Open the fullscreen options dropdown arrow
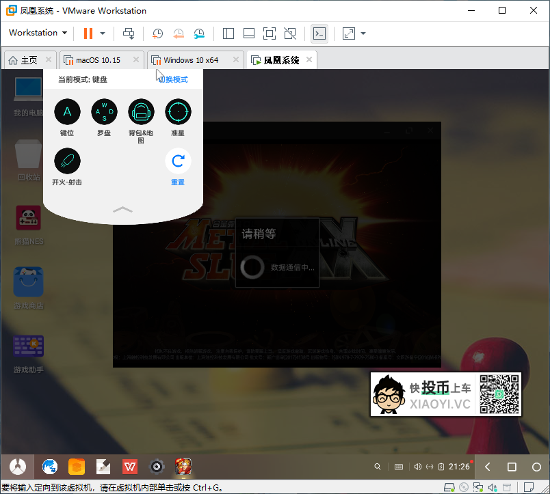 (363, 33)
